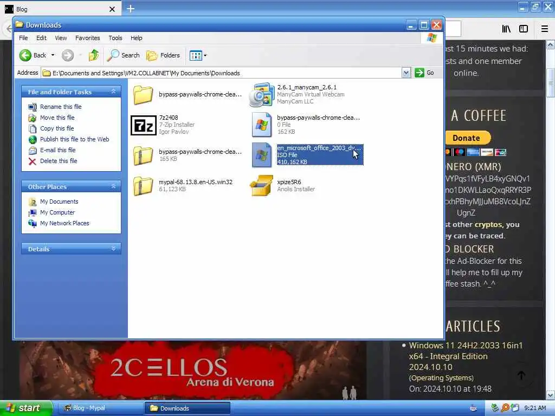555x416 pixels.
Task: Click Rename this file
Action: pos(61,107)
